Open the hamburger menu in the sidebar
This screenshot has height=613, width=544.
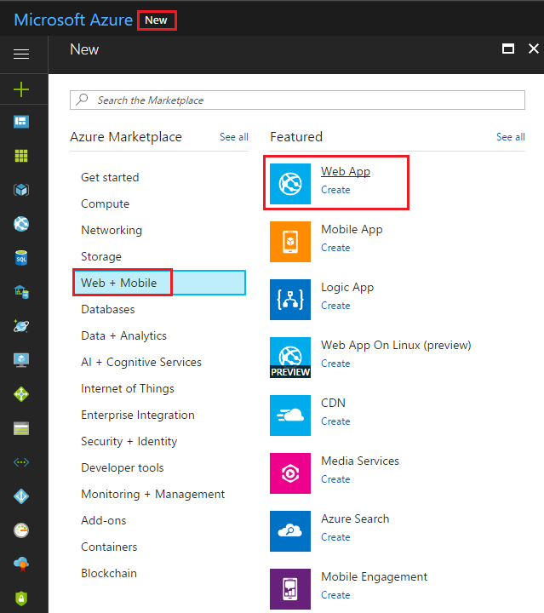[x=21, y=54]
